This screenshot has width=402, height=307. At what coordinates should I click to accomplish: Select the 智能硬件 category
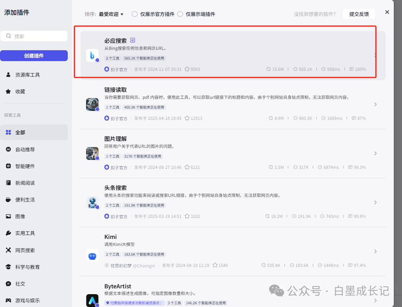(x=34, y=166)
